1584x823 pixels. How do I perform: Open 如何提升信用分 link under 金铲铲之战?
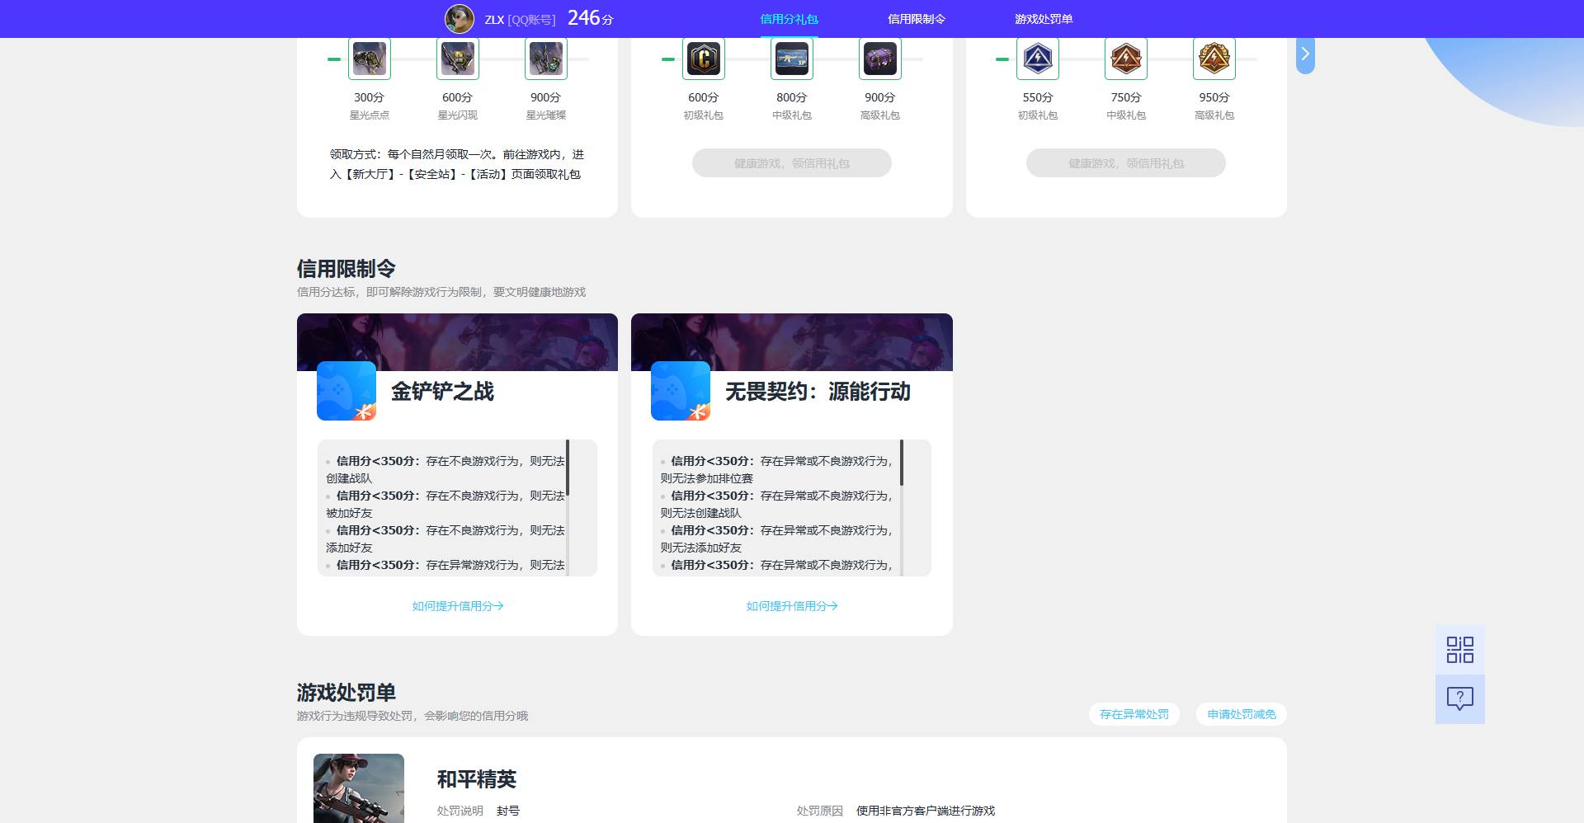coord(458,606)
